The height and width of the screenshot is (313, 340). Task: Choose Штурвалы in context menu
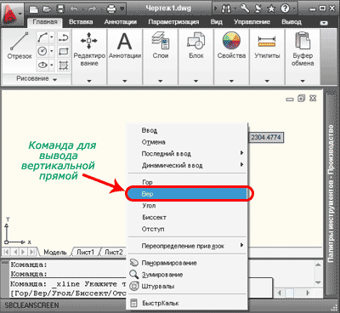point(187,286)
